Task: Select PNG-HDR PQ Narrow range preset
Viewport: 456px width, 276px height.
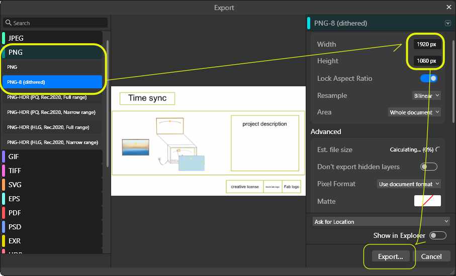Action: pyautogui.click(x=52, y=112)
